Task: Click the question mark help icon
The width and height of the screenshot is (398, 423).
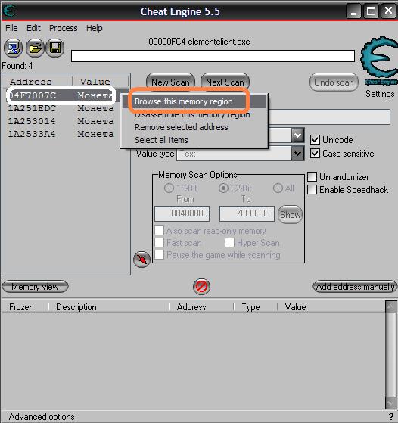Action: tap(391, 416)
